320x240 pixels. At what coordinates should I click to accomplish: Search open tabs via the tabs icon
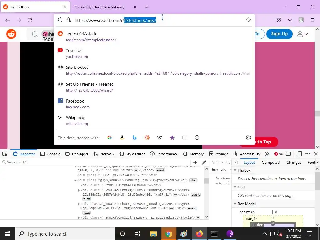coord(184,137)
